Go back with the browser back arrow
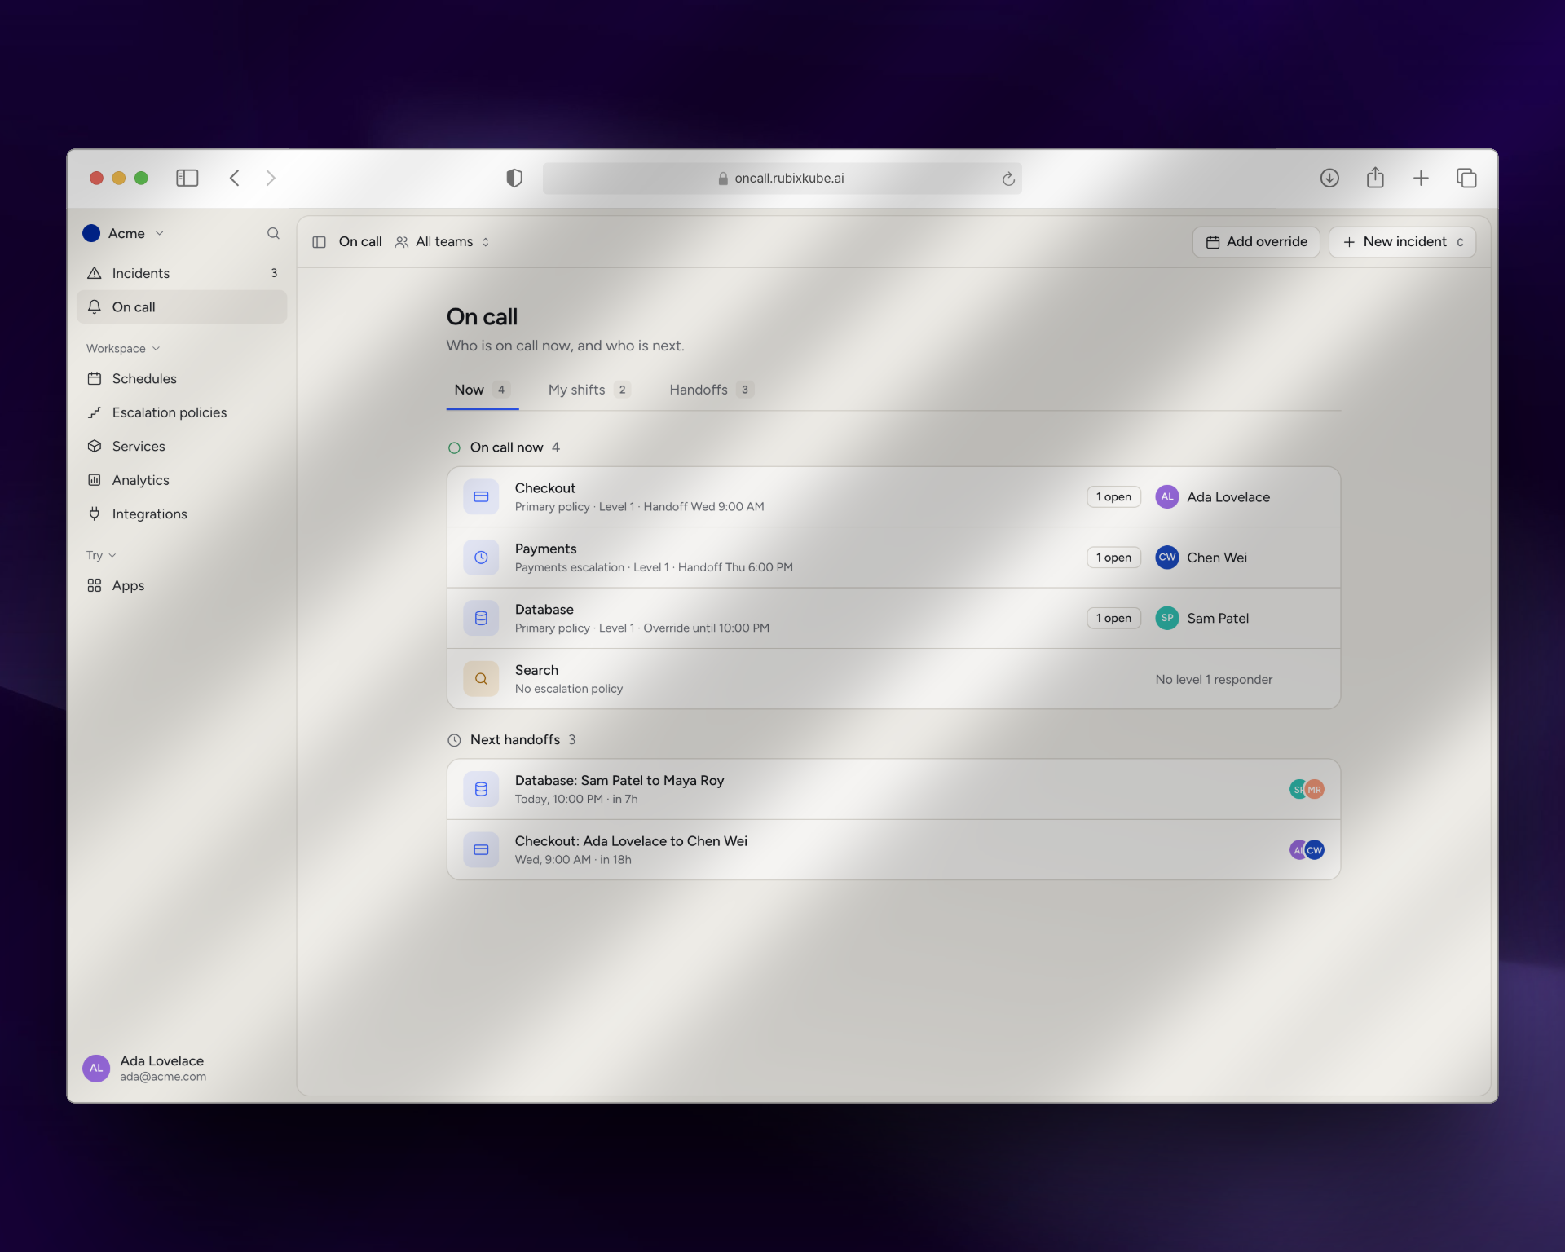This screenshot has width=1565, height=1252. tap(235, 178)
